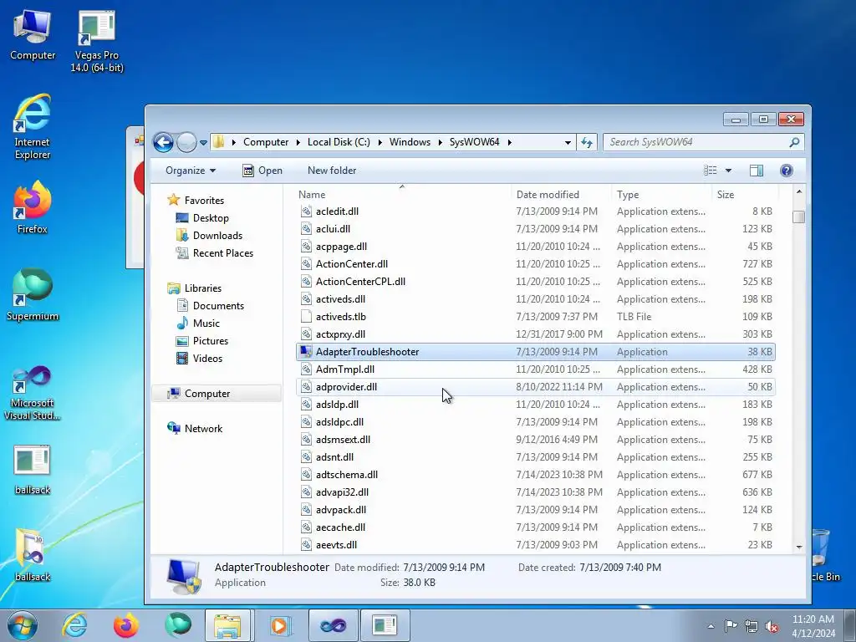Select Computer in the address breadcrumb
856x642 pixels.
tap(266, 142)
